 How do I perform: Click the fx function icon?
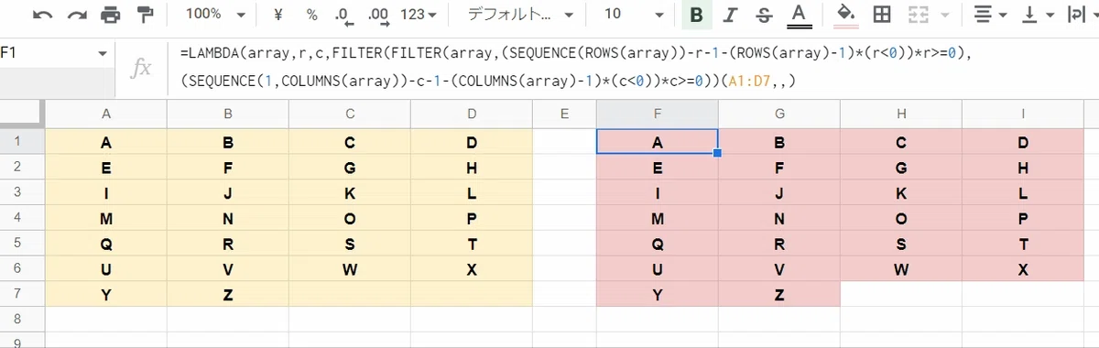[141, 69]
